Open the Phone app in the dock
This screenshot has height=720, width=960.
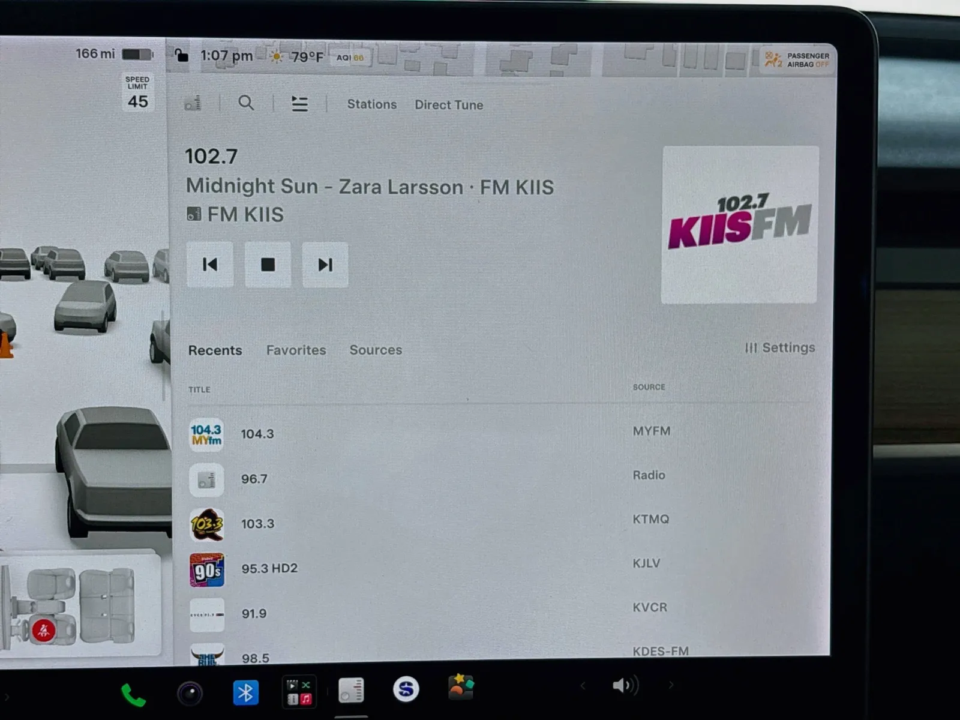coord(133,695)
